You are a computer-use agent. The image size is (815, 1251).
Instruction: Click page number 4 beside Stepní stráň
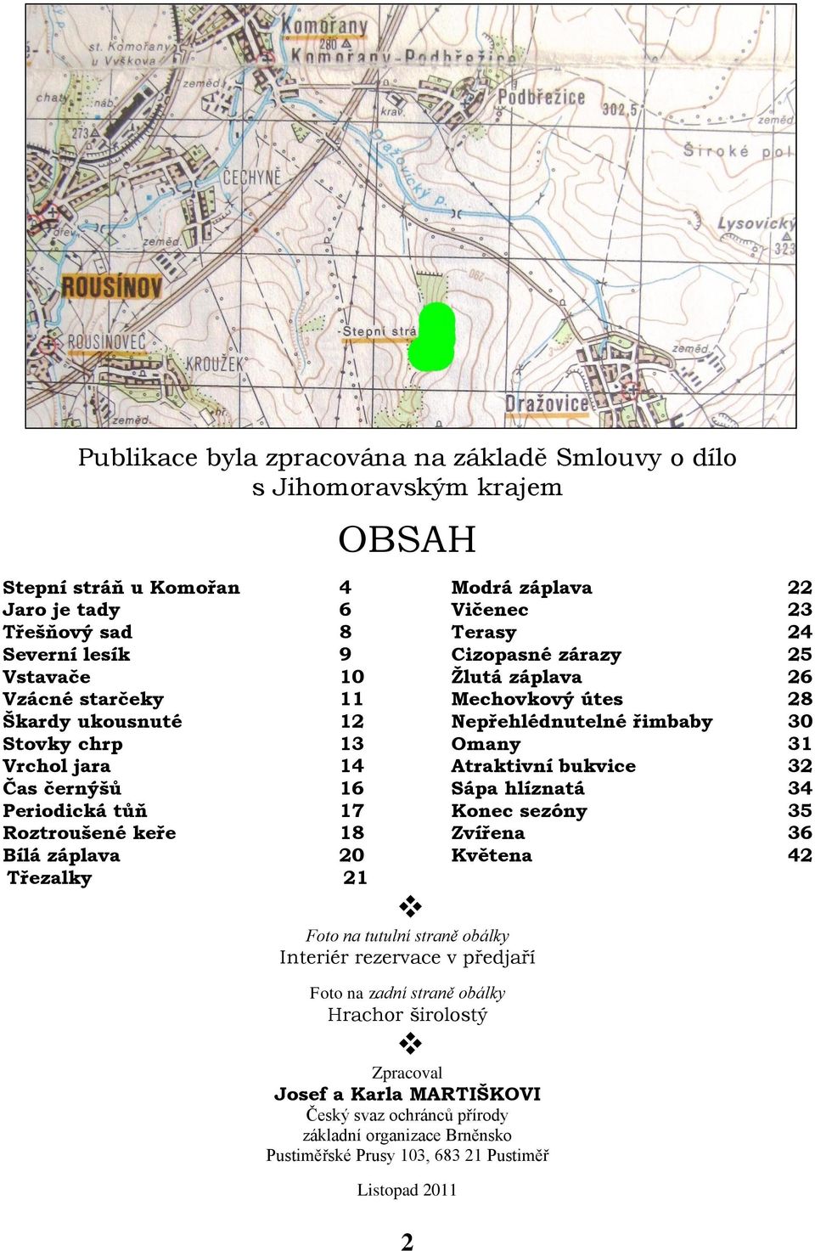(346, 588)
